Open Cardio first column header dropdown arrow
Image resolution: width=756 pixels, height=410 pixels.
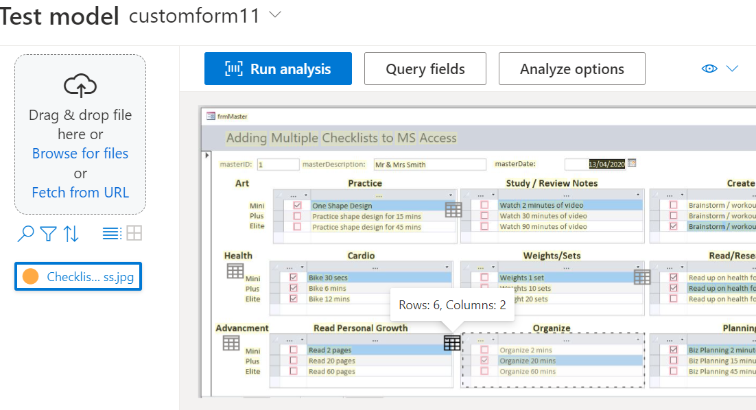(x=303, y=267)
